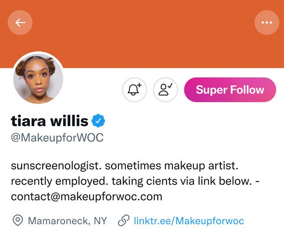Tap the back arrow button

point(20,23)
